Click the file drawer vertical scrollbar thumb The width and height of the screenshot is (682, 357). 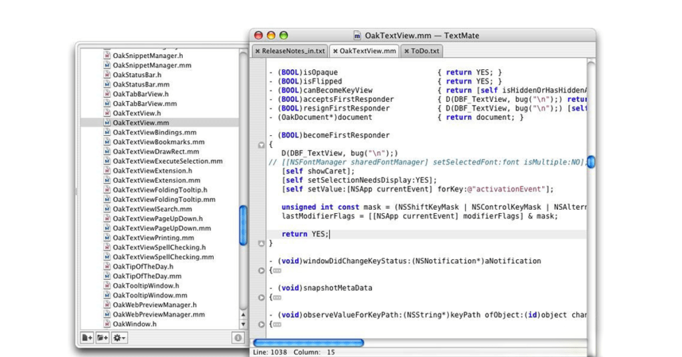[x=243, y=225]
